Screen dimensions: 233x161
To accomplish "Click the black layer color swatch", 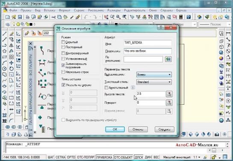I will [x=31, y=24].
